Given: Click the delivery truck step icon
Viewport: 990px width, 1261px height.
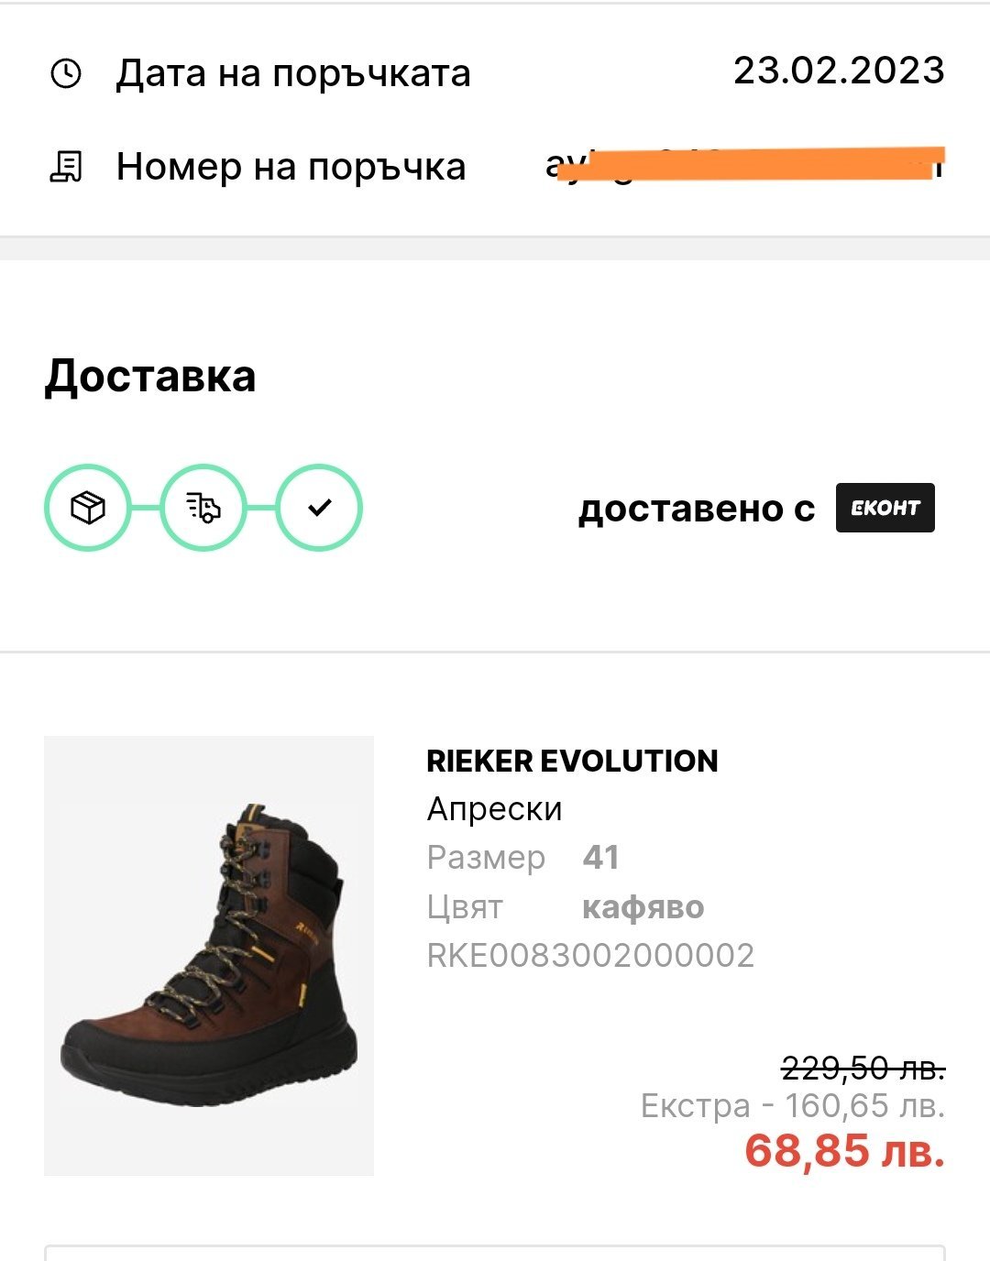Looking at the screenshot, I should 203,508.
